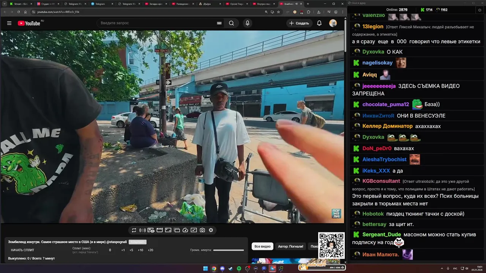Click the Kick viewer count 1714
The width and height of the screenshot is (486, 273).
[426, 9]
